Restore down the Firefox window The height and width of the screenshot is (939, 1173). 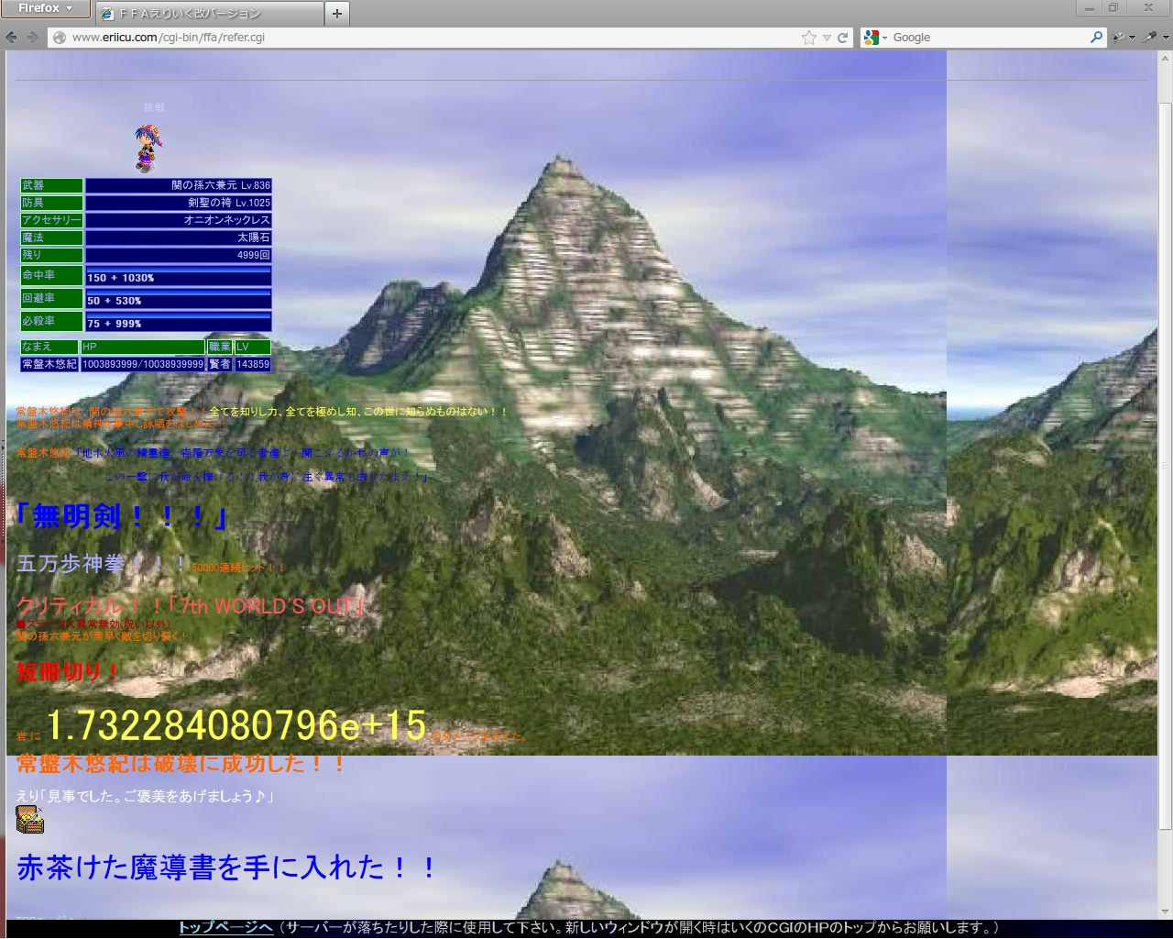[x=1113, y=8]
